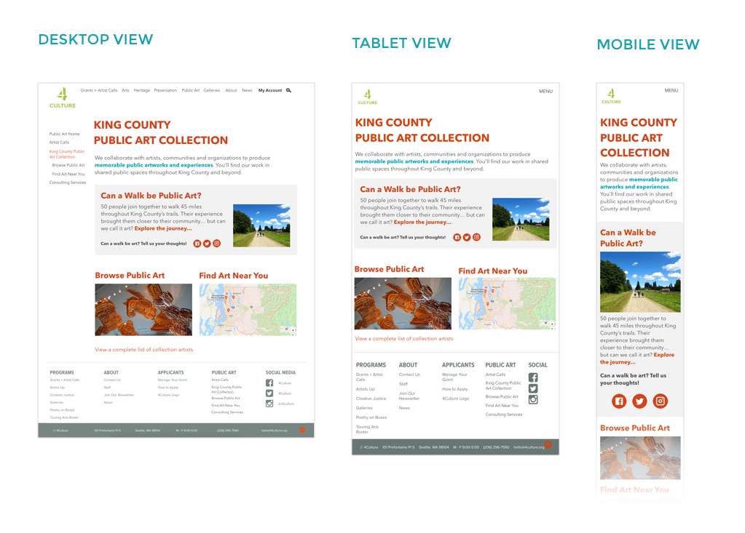Open Arts in the desktop top nav
This screenshot has width=745, height=533.
coord(125,90)
